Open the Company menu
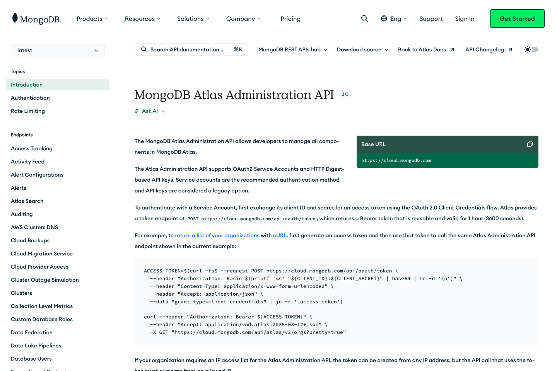Image resolution: width=557 pixels, height=371 pixels. coord(243,19)
